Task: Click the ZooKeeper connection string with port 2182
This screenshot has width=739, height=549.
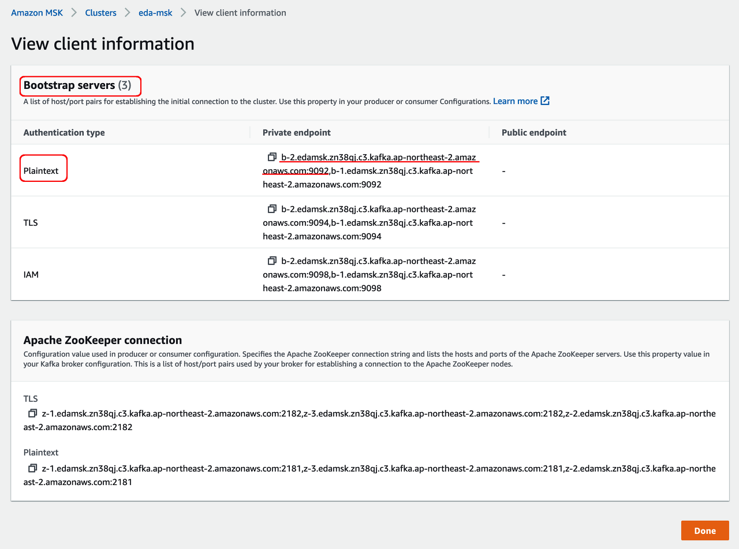Action: 369,420
